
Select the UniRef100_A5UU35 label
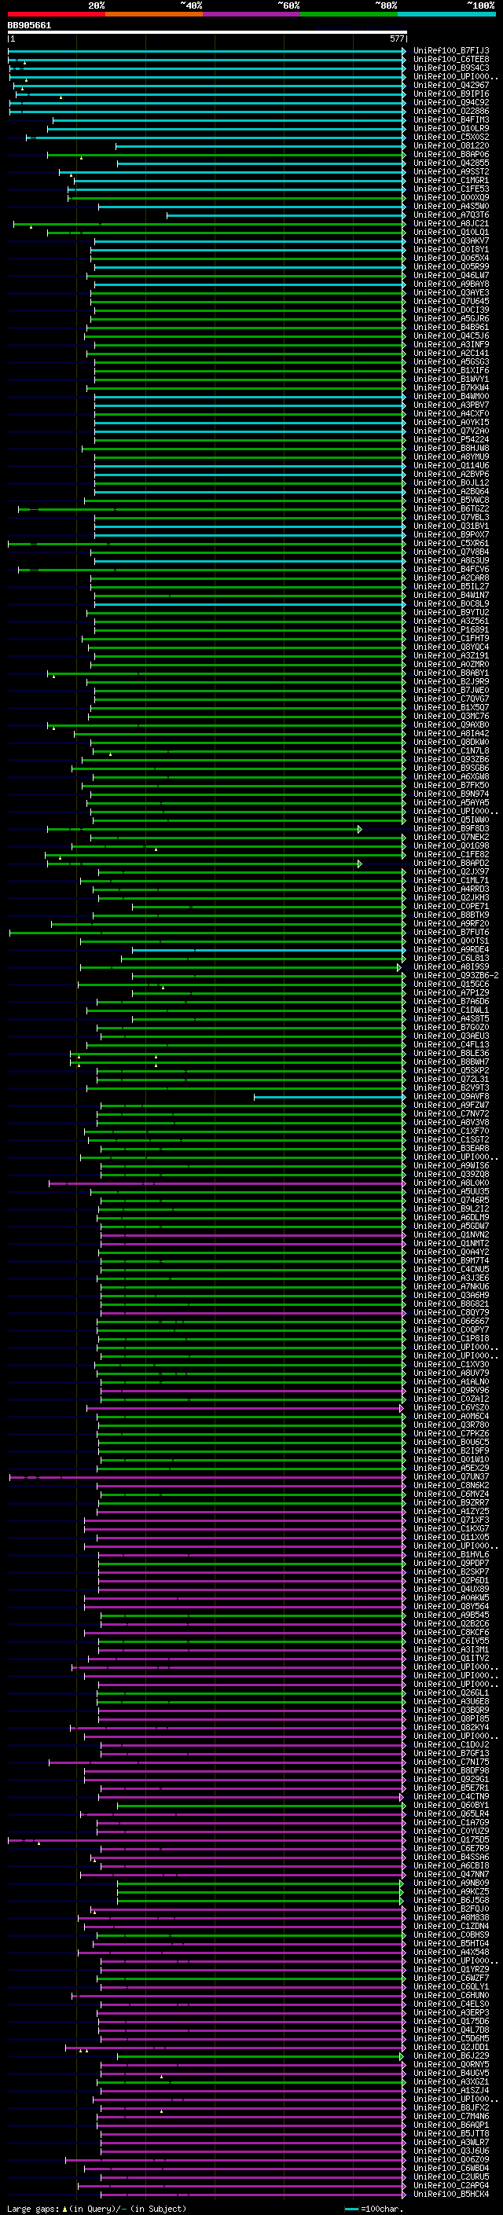coord(451,1191)
